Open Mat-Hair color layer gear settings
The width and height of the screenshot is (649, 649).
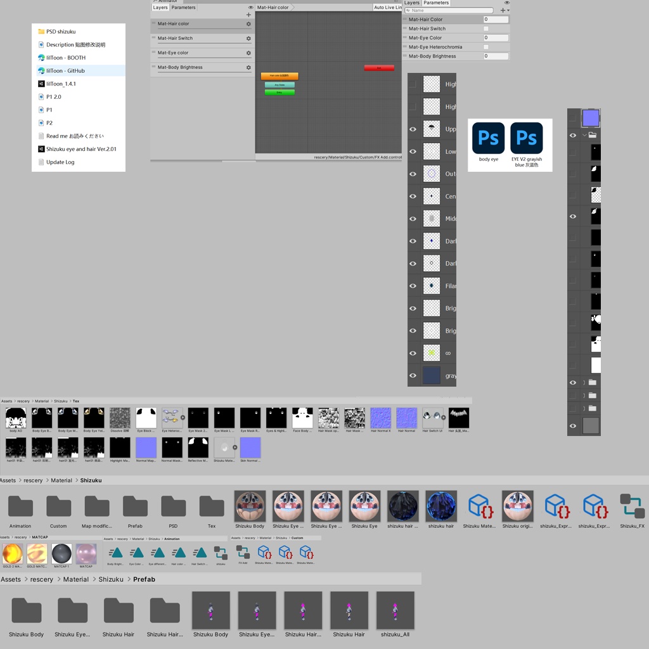coord(248,24)
